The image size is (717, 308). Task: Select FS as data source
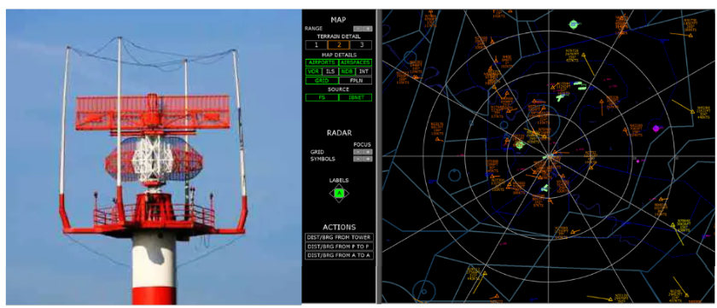322,97
